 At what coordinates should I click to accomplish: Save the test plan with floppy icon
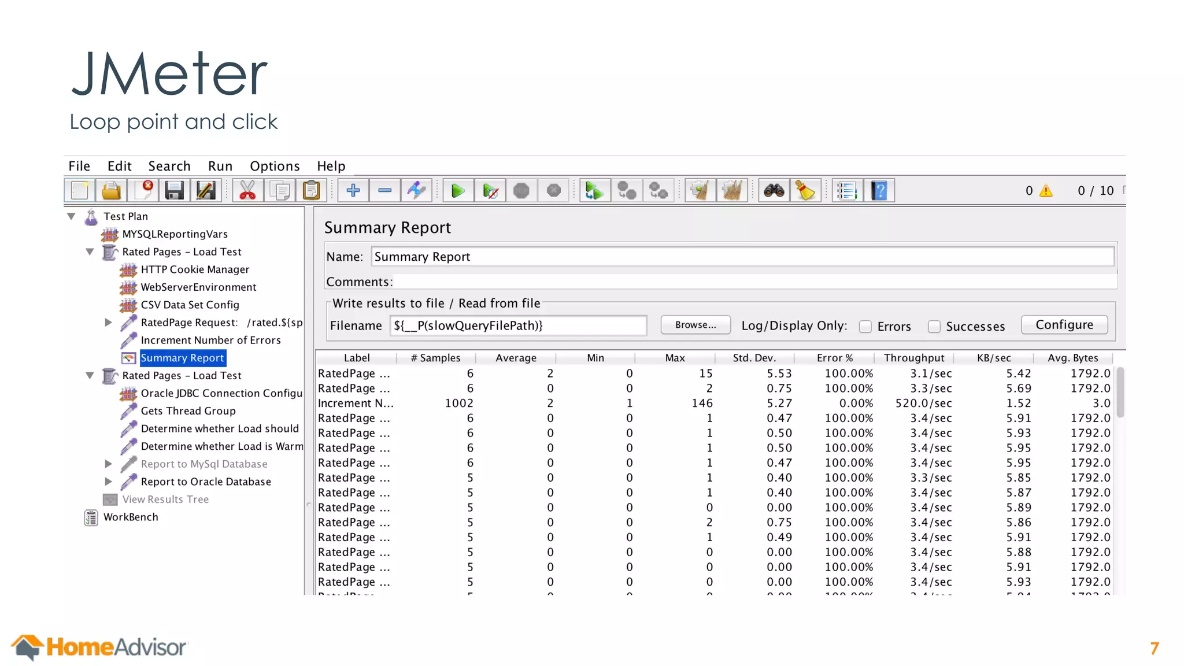point(174,190)
